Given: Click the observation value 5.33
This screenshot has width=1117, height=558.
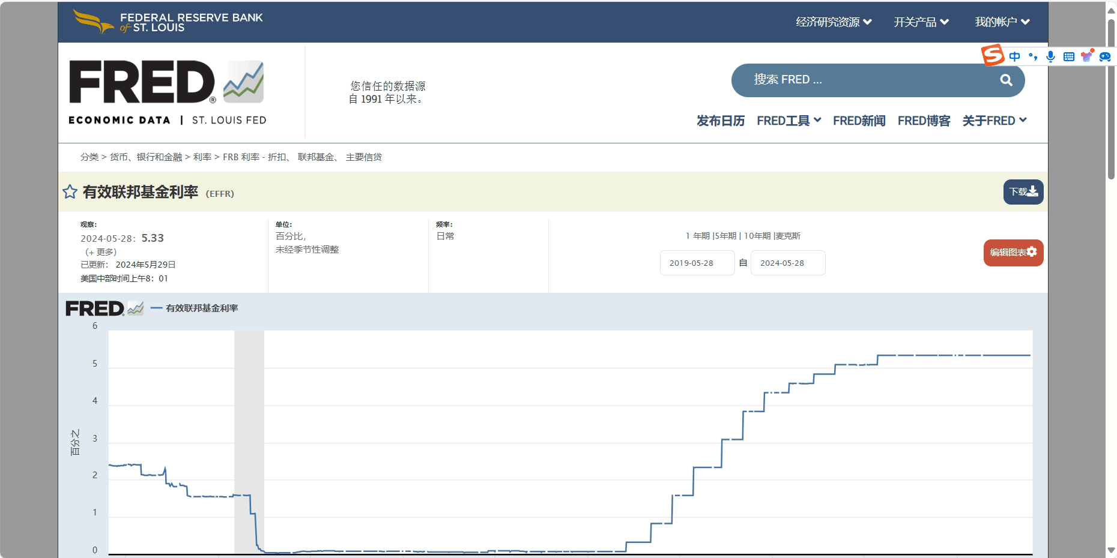Looking at the screenshot, I should (153, 238).
